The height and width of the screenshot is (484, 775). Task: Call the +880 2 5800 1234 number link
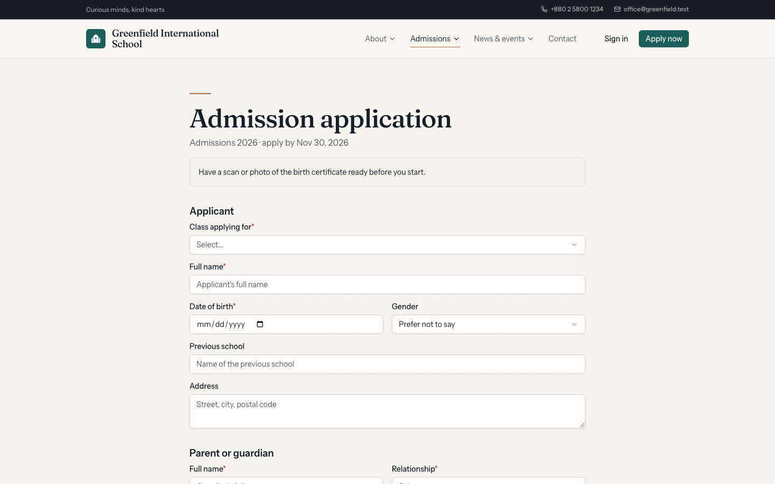coord(572,9)
